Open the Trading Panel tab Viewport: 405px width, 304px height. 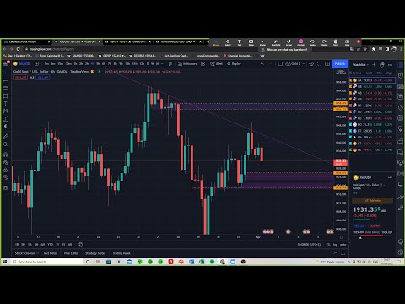121,253
